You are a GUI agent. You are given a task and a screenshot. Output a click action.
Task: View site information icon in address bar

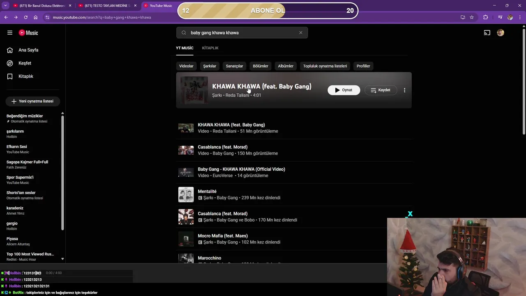pos(47,17)
